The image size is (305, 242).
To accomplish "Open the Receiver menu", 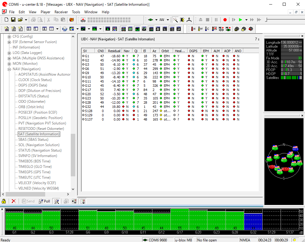I will coord(61,12).
